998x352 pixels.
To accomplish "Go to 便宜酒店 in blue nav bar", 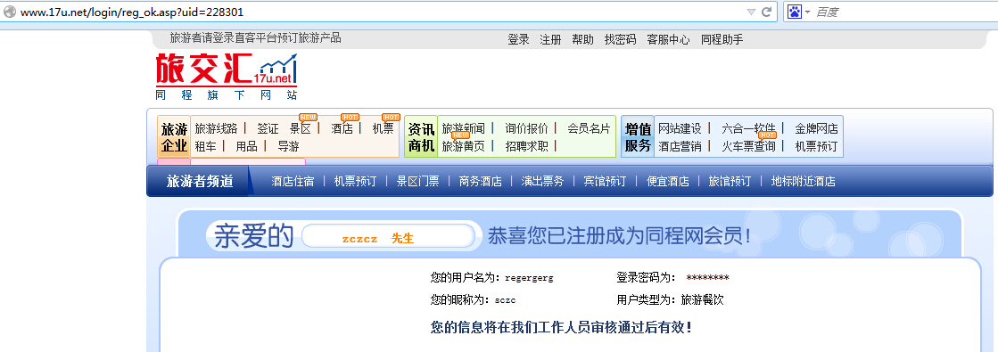I will tap(668, 182).
